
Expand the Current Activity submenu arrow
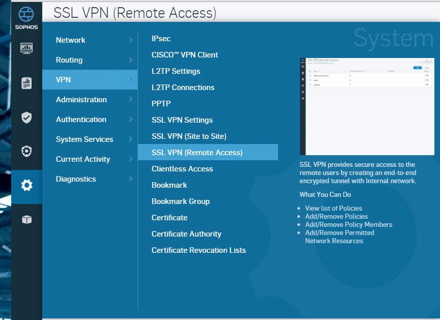131,159
